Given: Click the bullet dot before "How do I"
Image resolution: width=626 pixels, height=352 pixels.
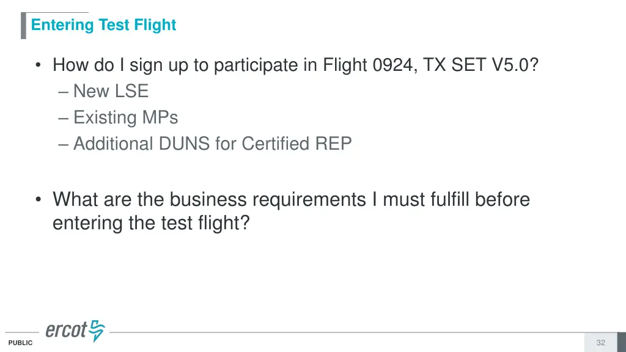Looking at the screenshot, I should click(39, 66).
